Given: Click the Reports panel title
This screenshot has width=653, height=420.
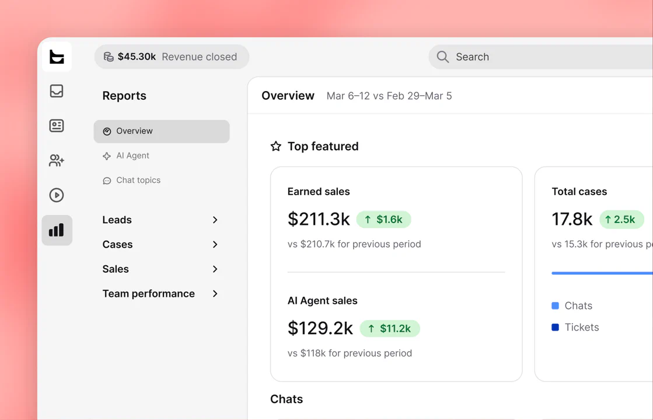Looking at the screenshot, I should (x=124, y=96).
